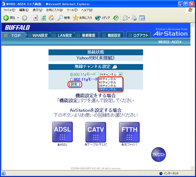Open the 編集(E) menu
Viewport: 196px width, 177px height.
coord(24,10)
